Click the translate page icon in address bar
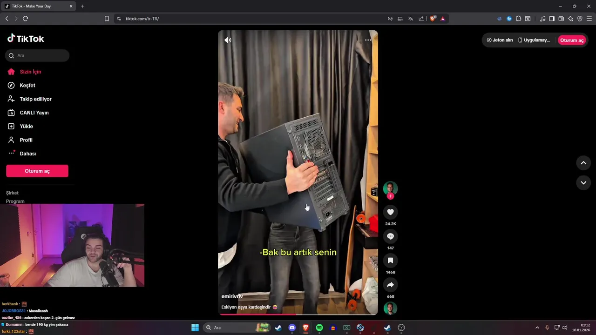This screenshot has height=335, width=596. click(x=411, y=19)
